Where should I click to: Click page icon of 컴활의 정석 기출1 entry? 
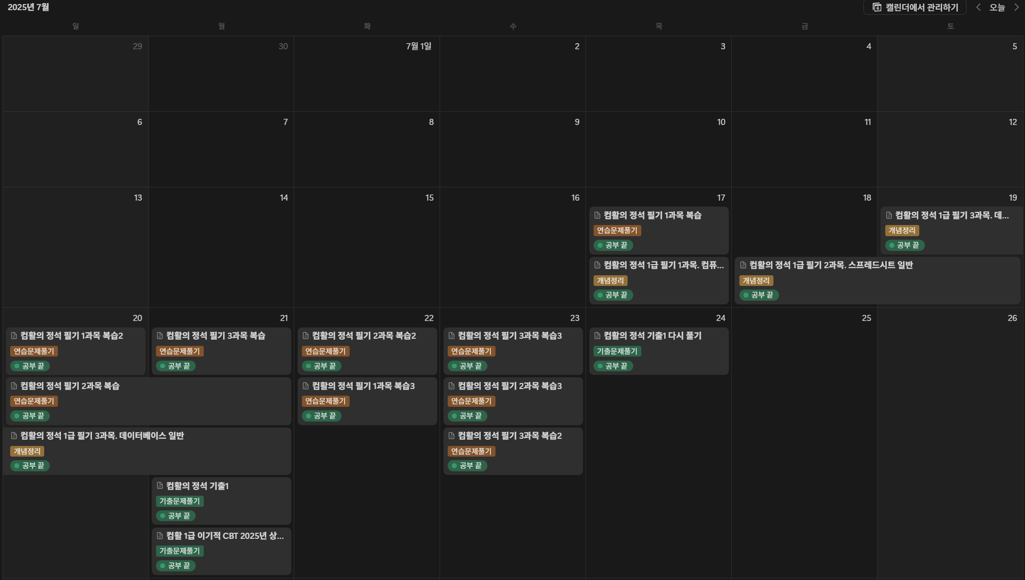click(x=160, y=486)
